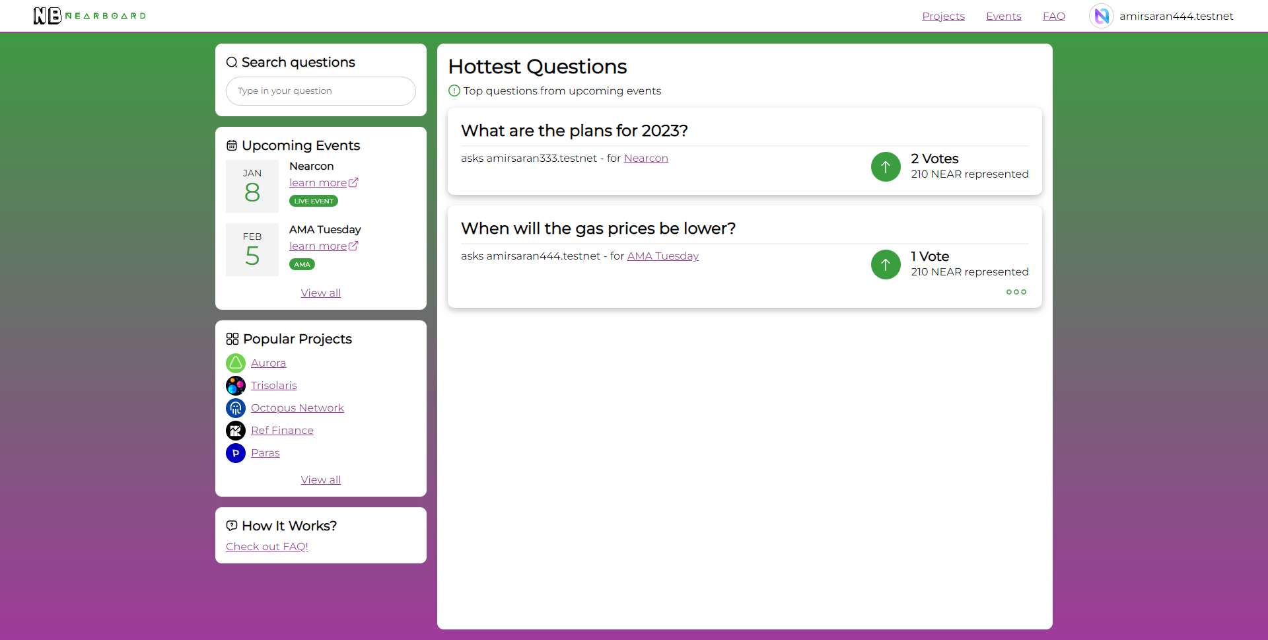Open the three-dot options menu
Screen dimensions: 1268x640
tap(1016, 292)
